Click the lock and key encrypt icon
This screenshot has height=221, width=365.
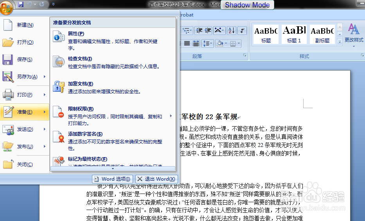58,87
